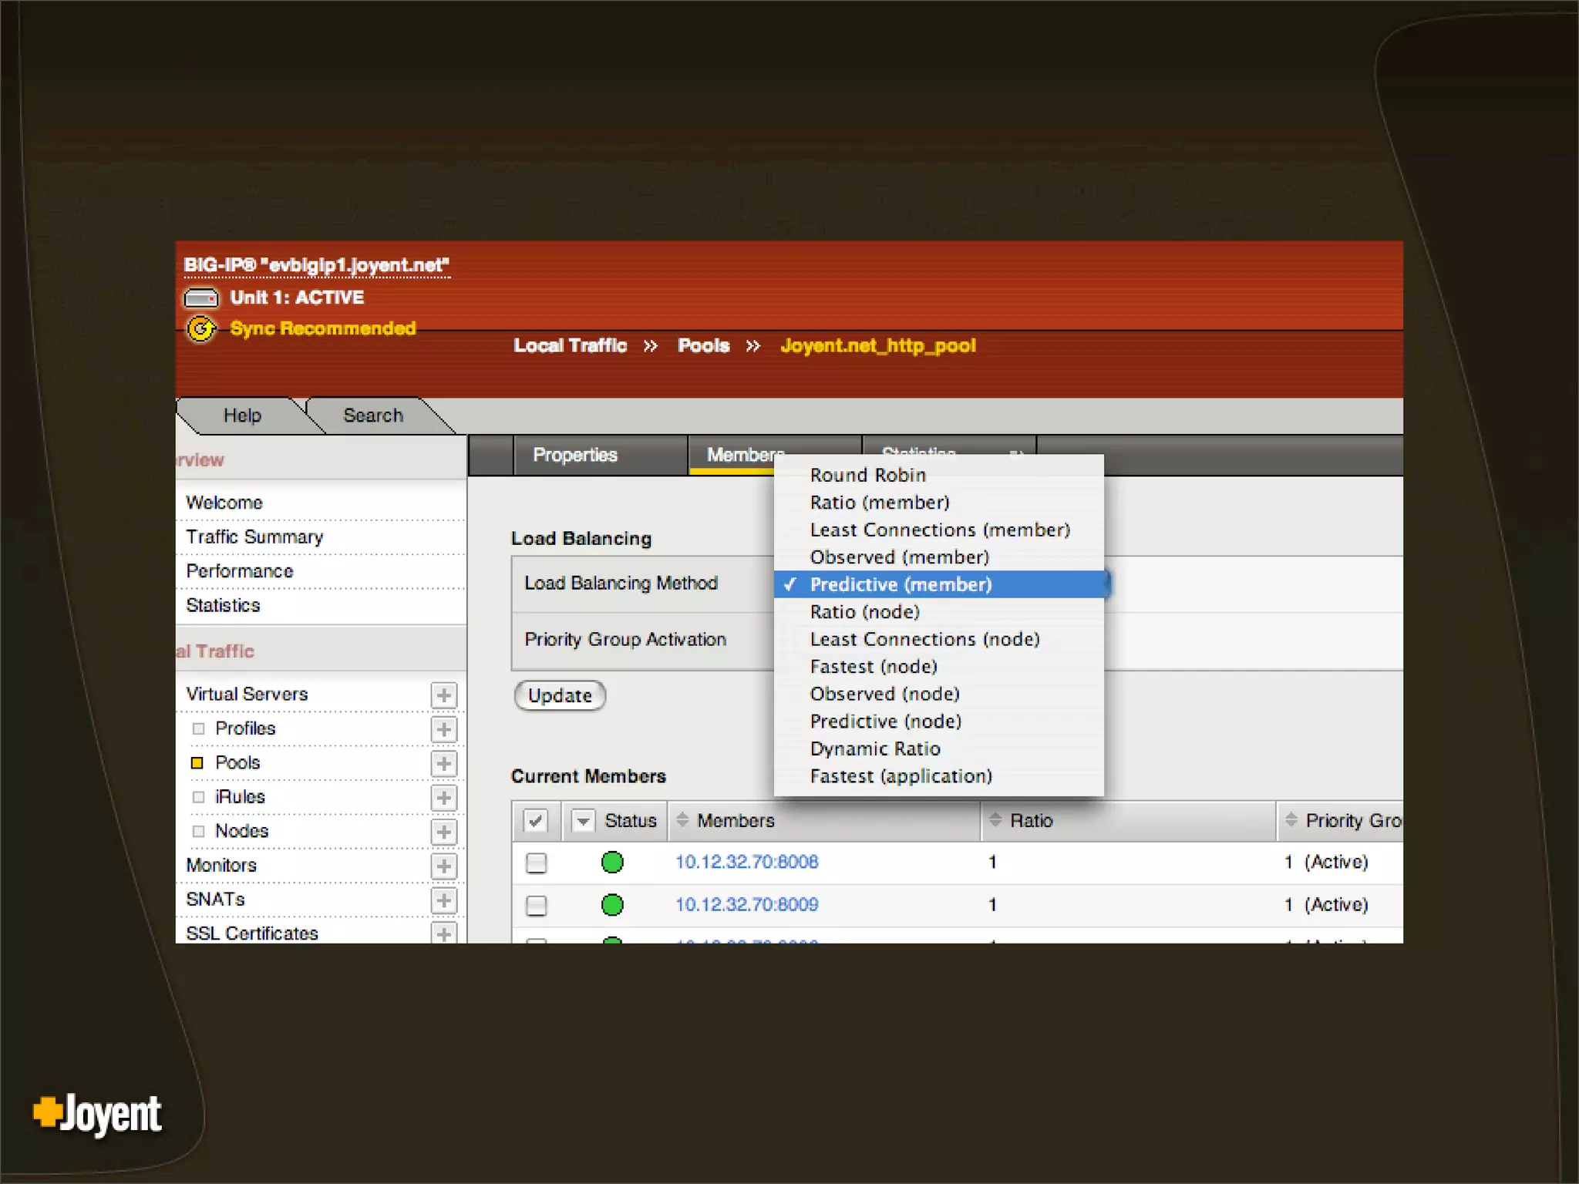Click the plus icon beside Pools

pos(443,763)
